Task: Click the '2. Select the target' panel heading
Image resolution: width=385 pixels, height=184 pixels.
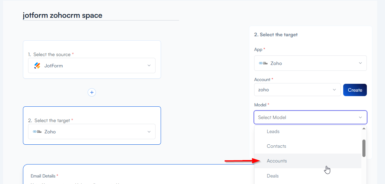Action: [x=276, y=35]
